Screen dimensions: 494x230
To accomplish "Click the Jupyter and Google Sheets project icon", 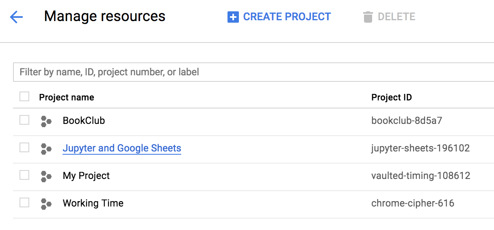I will click(x=46, y=148).
